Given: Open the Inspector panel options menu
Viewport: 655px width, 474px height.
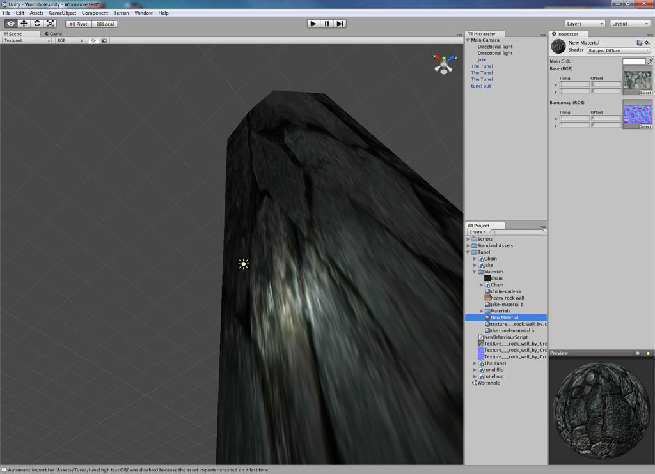Looking at the screenshot, I should click(x=649, y=34).
